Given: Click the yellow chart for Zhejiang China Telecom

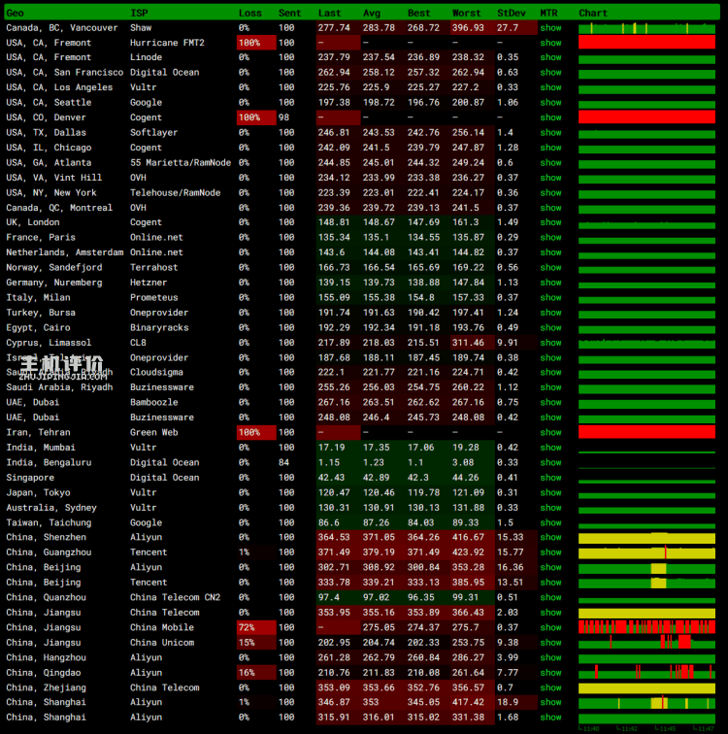Looking at the screenshot, I should tap(646, 688).
